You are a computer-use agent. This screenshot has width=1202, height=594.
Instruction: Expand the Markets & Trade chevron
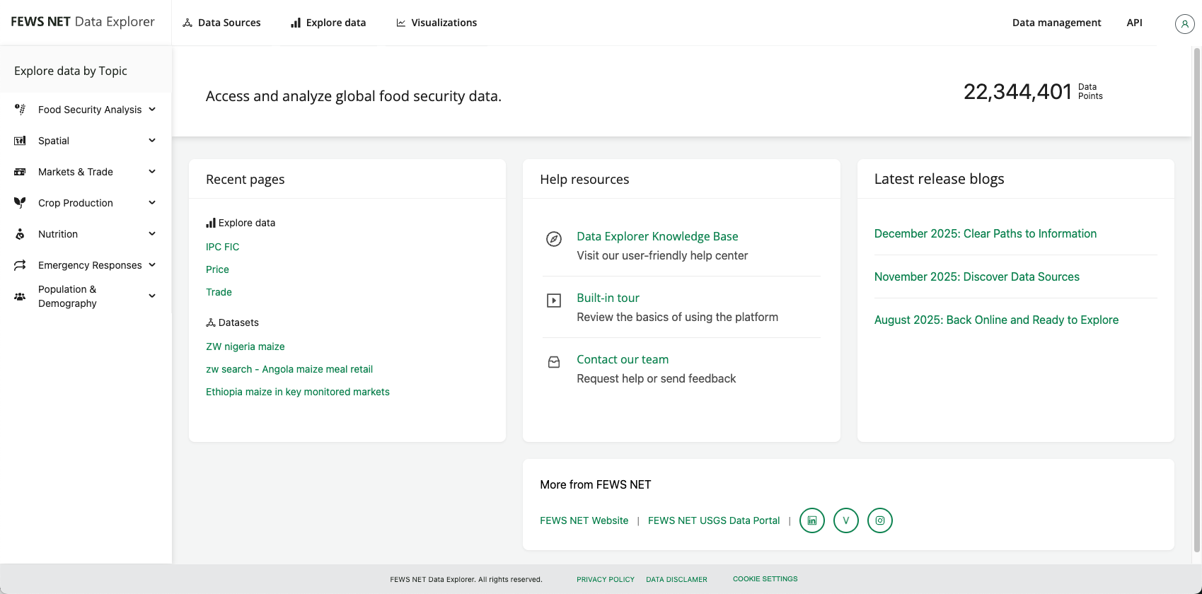tap(152, 172)
